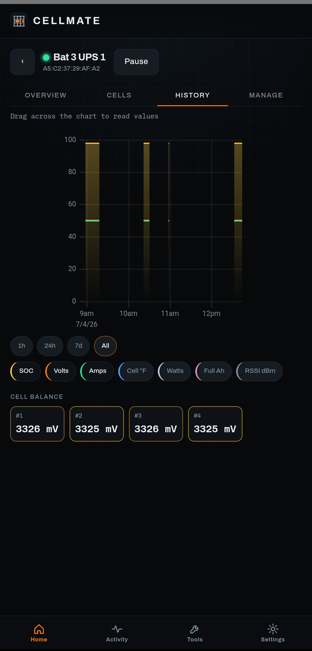The image size is (312, 651).
Task: Select the 1h time range
Action: click(x=21, y=346)
